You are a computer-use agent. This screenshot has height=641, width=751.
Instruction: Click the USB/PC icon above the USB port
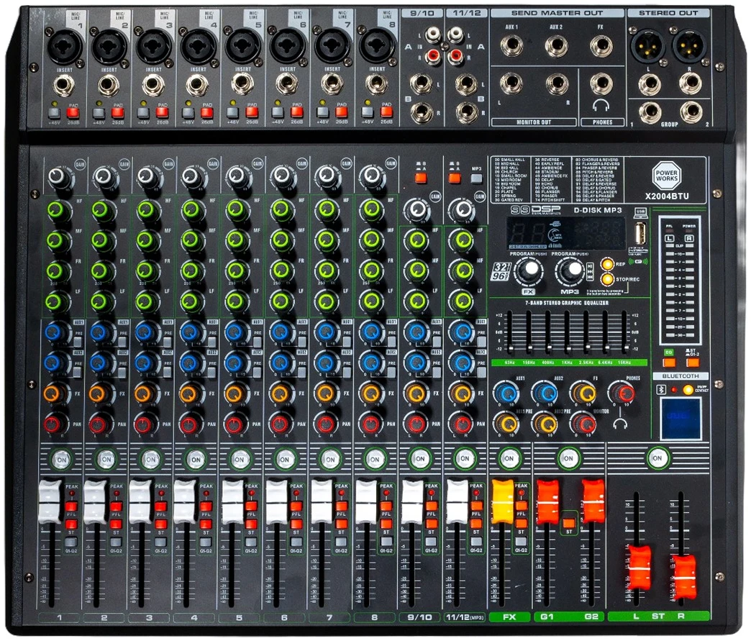(640, 213)
